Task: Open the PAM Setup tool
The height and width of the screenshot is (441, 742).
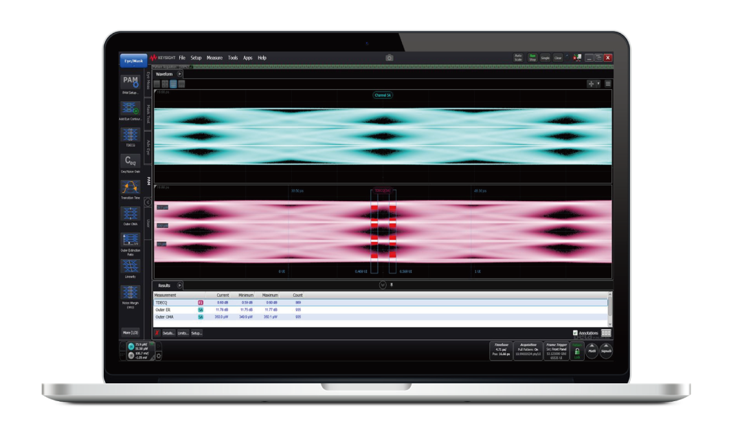Action: click(x=131, y=82)
